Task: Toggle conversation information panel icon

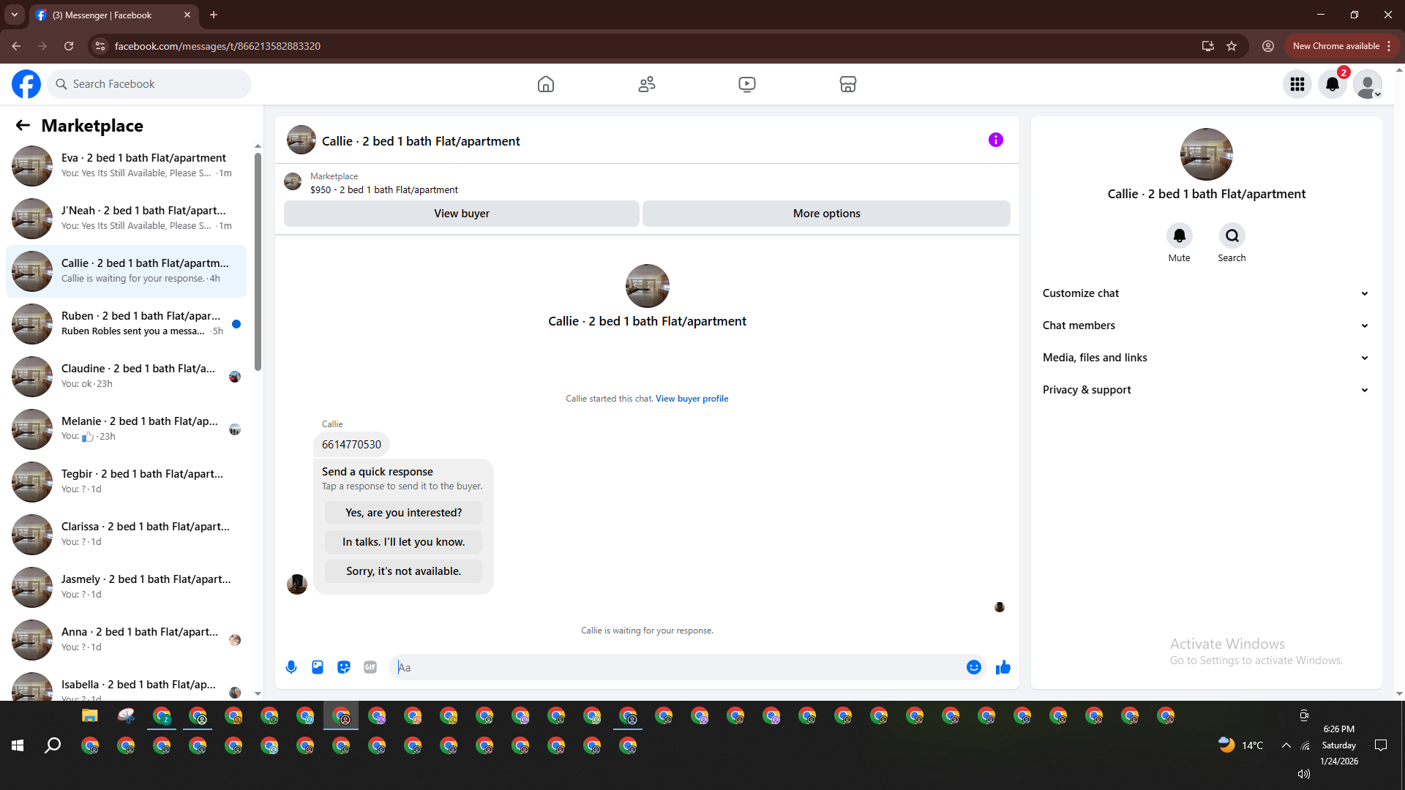Action: pos(996,140)
